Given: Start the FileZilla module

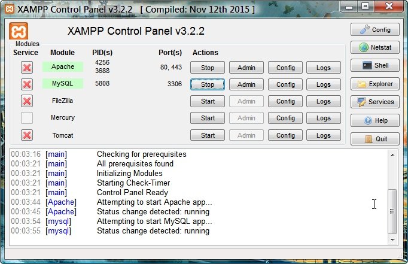Looking at the screenshot, I should [x=208, y=101].
